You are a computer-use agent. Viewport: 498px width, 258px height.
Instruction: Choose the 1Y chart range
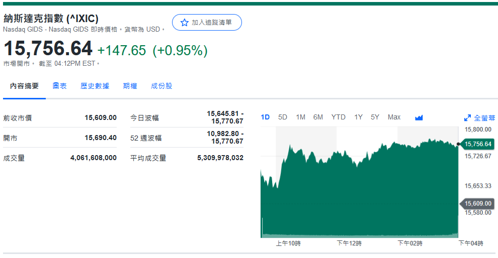(x=358, y=117)
